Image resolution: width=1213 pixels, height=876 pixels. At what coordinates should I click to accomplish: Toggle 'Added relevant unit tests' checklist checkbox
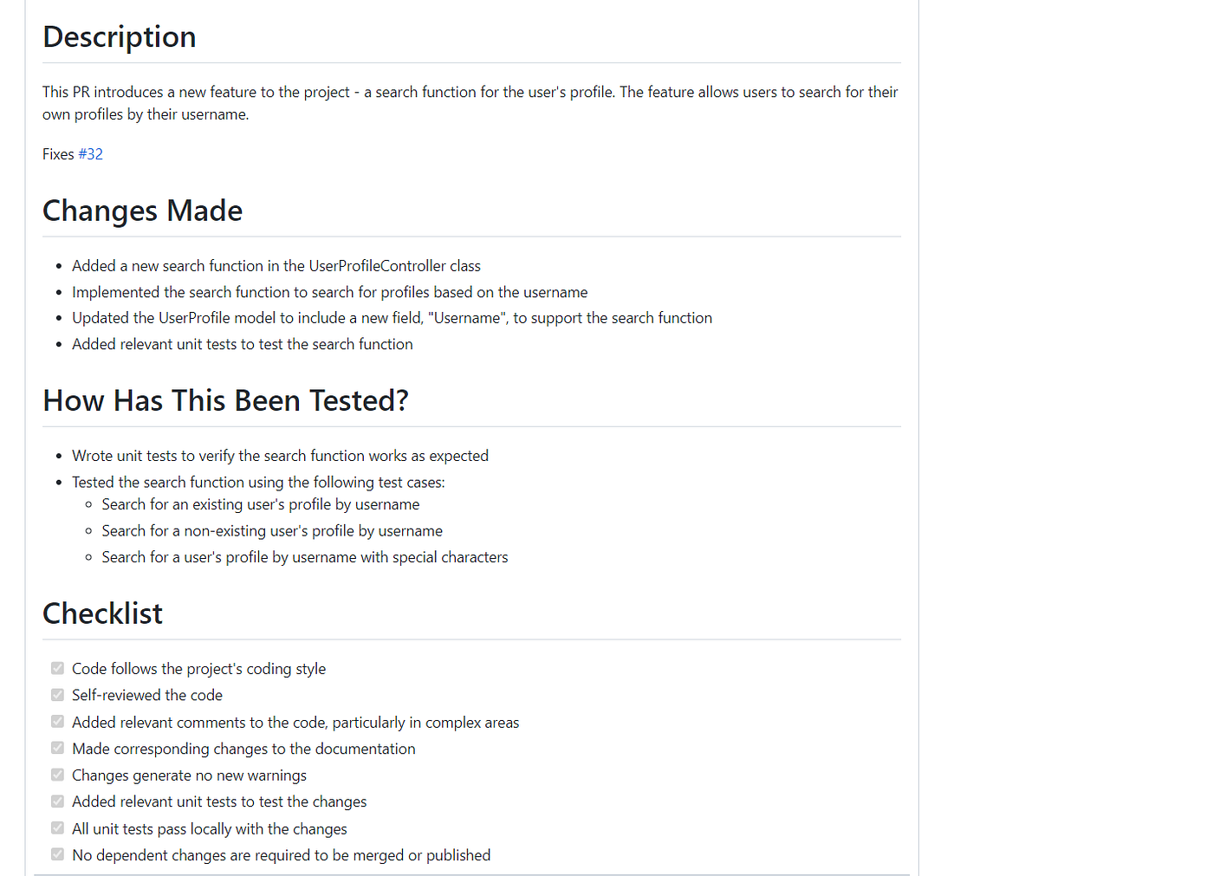(57, 801)
